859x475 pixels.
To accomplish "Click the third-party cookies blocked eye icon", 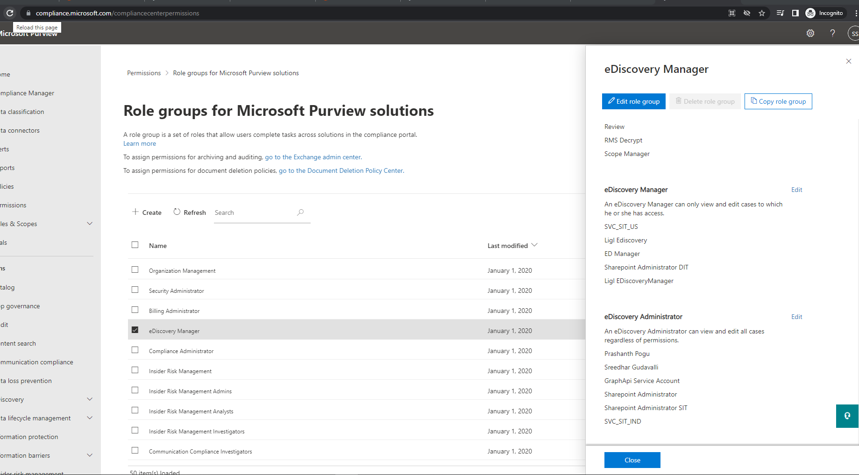I will click(747, 13).
